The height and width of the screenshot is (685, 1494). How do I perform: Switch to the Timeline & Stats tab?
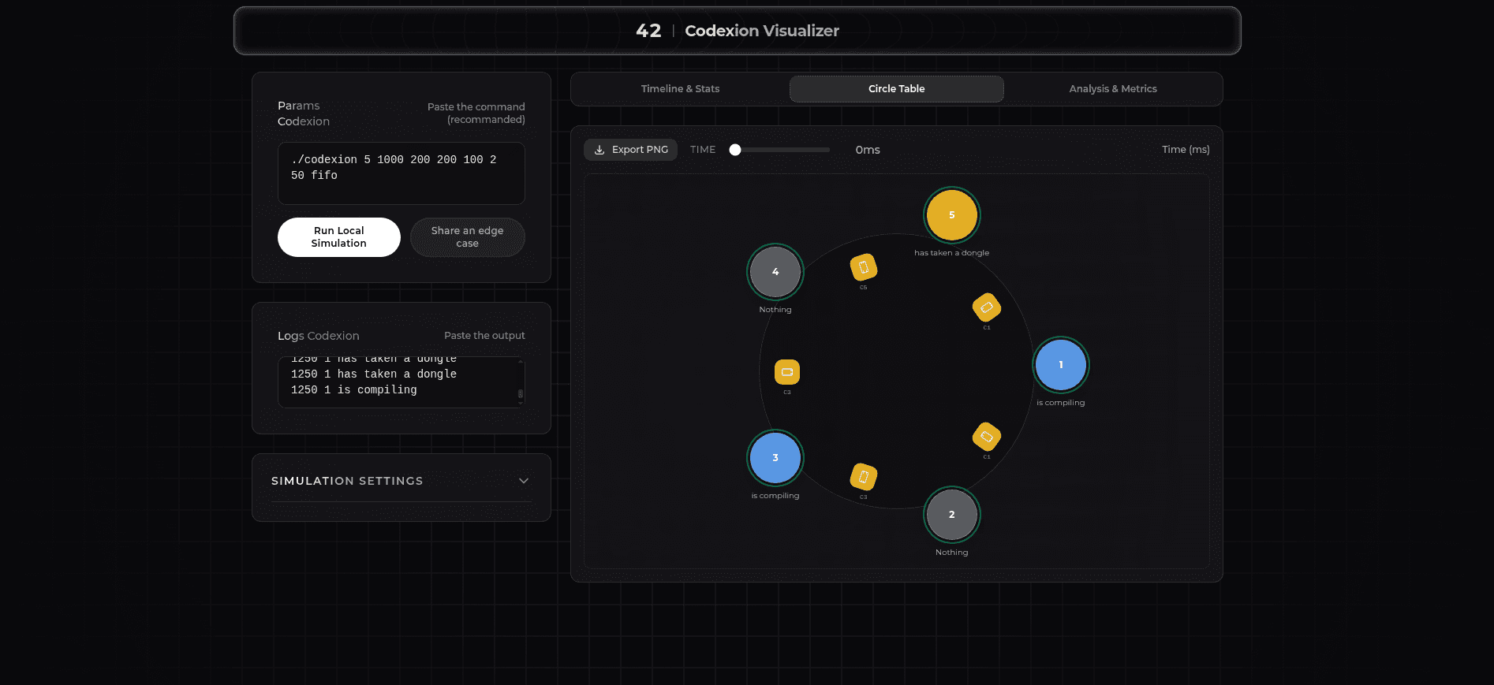click(x=680, y=89)
